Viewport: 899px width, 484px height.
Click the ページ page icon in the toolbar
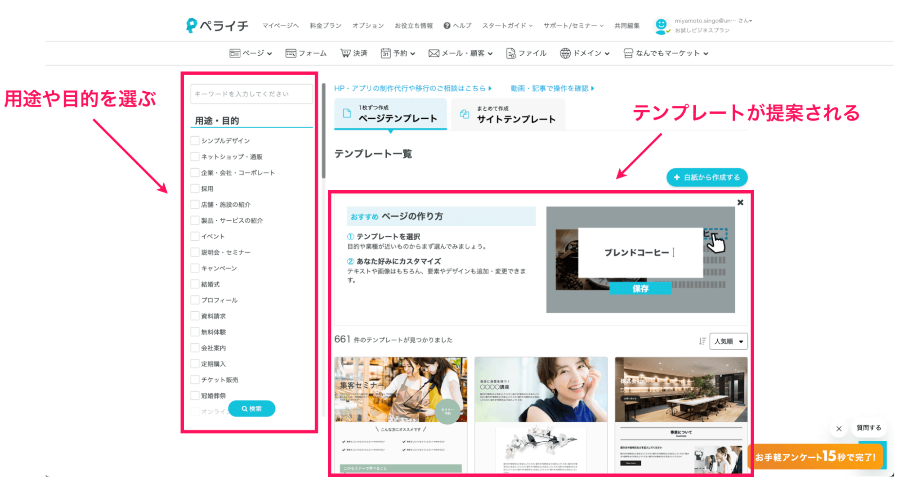[x=235, y=53]
